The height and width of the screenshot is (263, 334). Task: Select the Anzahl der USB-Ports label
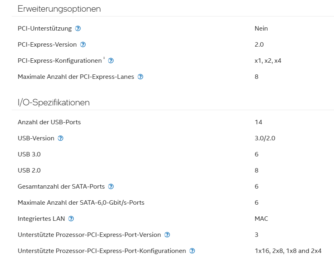[x=49, y=122]
